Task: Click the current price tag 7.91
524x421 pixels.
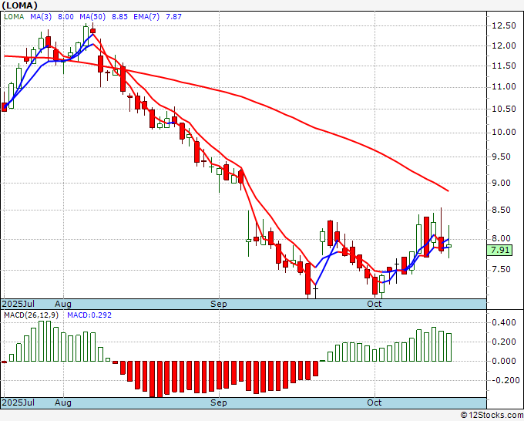Action: coord(499,250)
